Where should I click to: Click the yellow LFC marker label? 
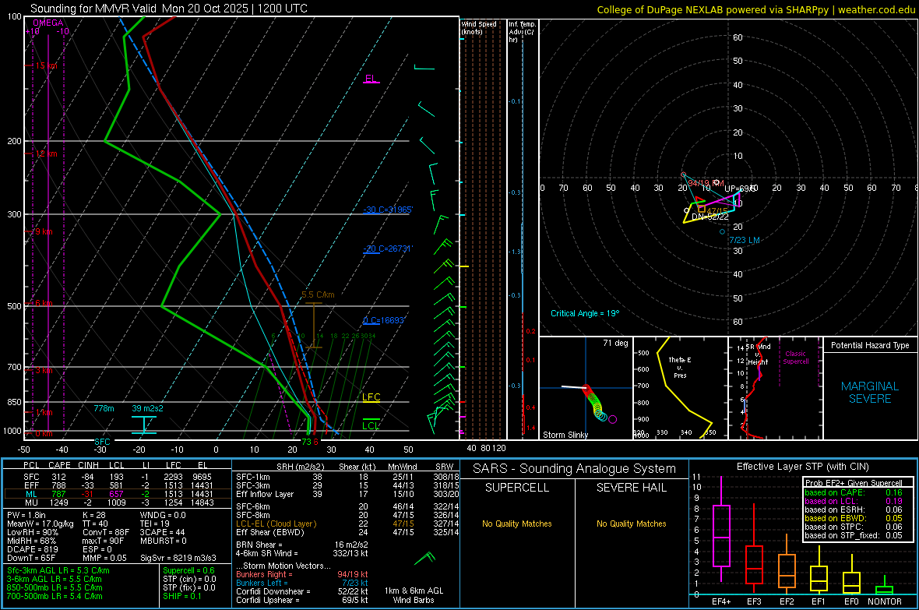point(371,397)
